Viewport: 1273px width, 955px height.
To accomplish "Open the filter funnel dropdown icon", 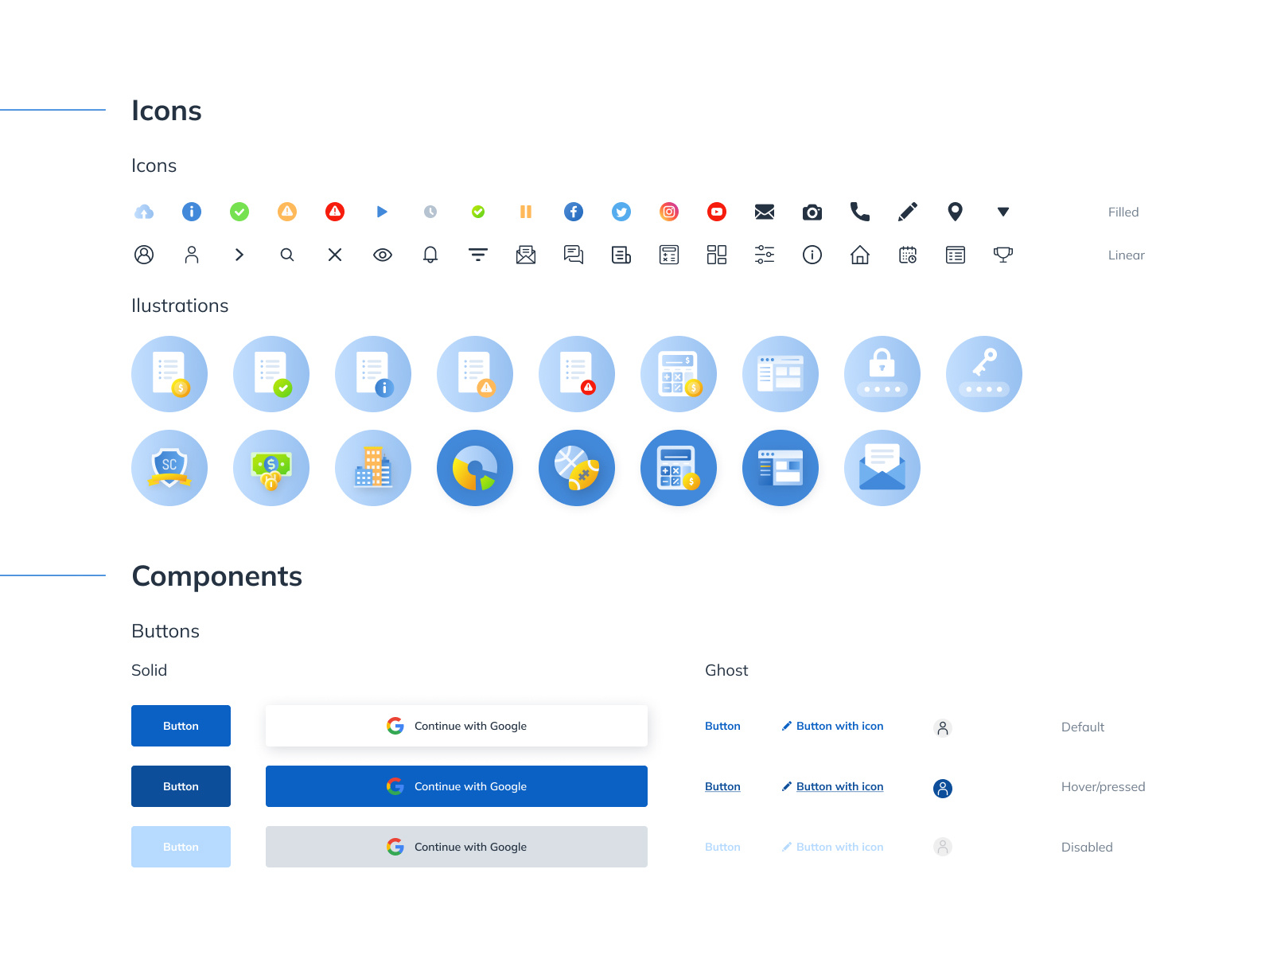I will click(477, 255).
